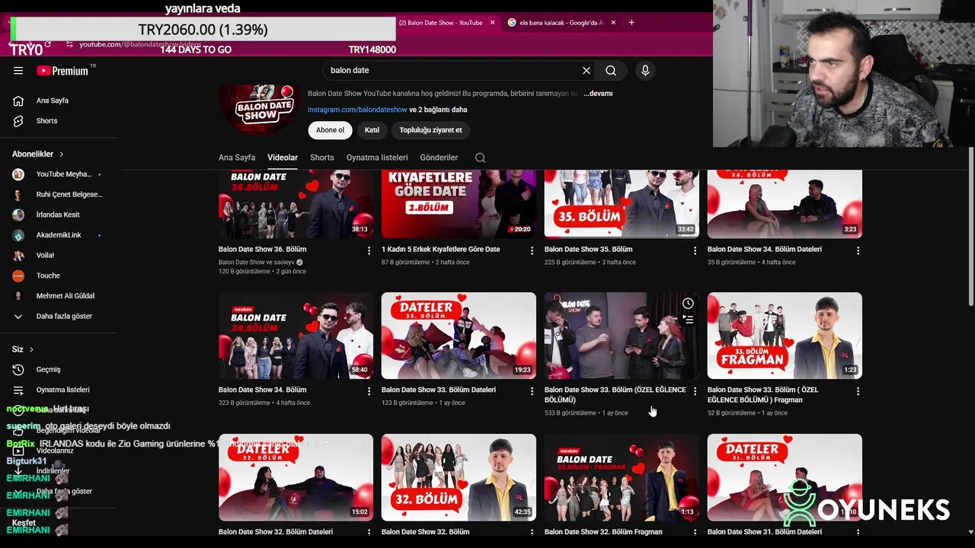Expand channel description with ...devamı
The height and width of the screenshot is (548, 975).
[598, 94]
